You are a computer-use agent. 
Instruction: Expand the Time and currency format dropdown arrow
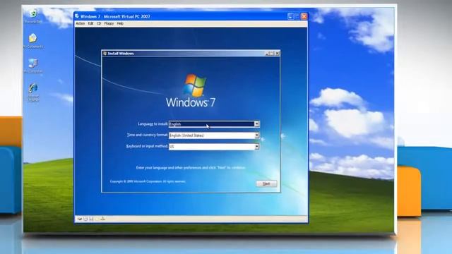[x=256, y=135]
